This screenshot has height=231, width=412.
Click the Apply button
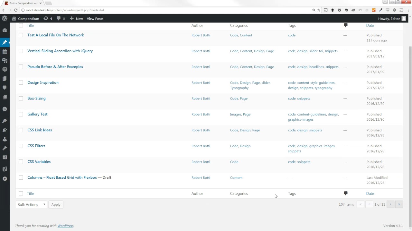click(56, 204)
